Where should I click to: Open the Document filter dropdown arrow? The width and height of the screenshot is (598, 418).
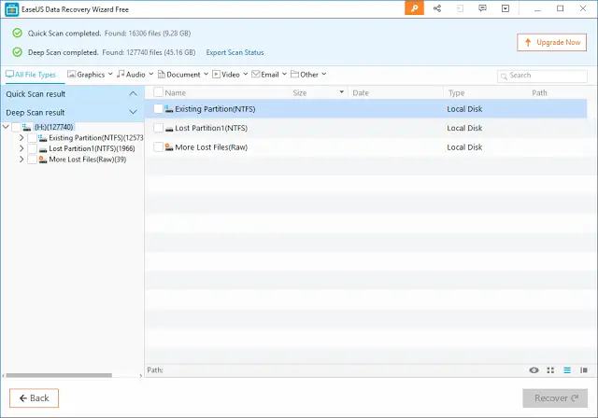pyautogui.click(x=206, y=74)
